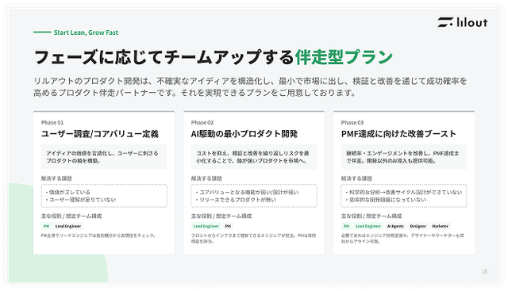Click the bullet '科学的な分析→改善サイクル設計ができていない'

404,192
